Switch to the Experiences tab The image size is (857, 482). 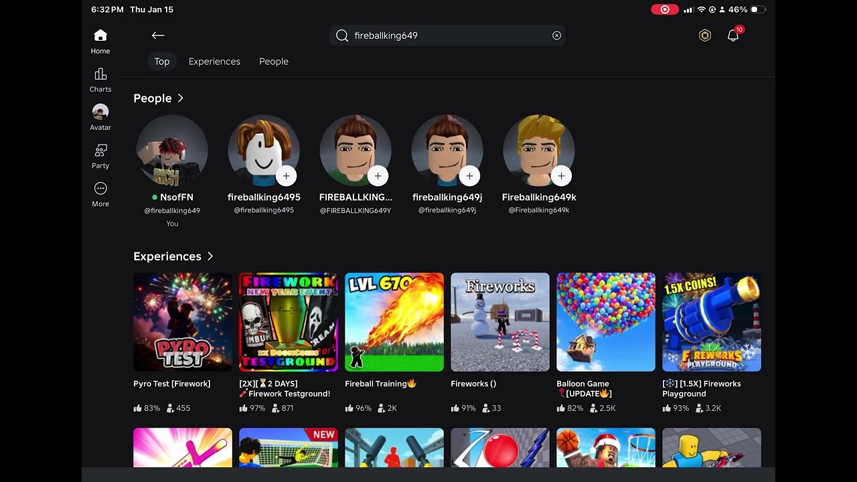pos(214,62)
